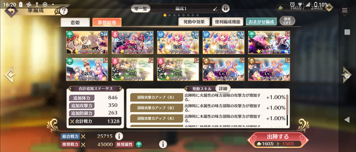Click the pencil rename formation icon

click(215, 9)
